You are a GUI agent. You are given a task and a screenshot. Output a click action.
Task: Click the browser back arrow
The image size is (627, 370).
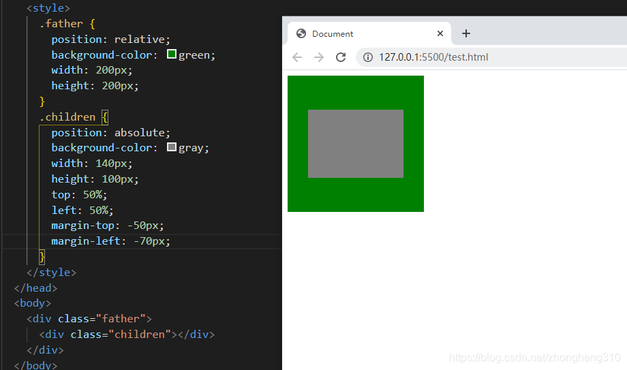pos(297,57)
